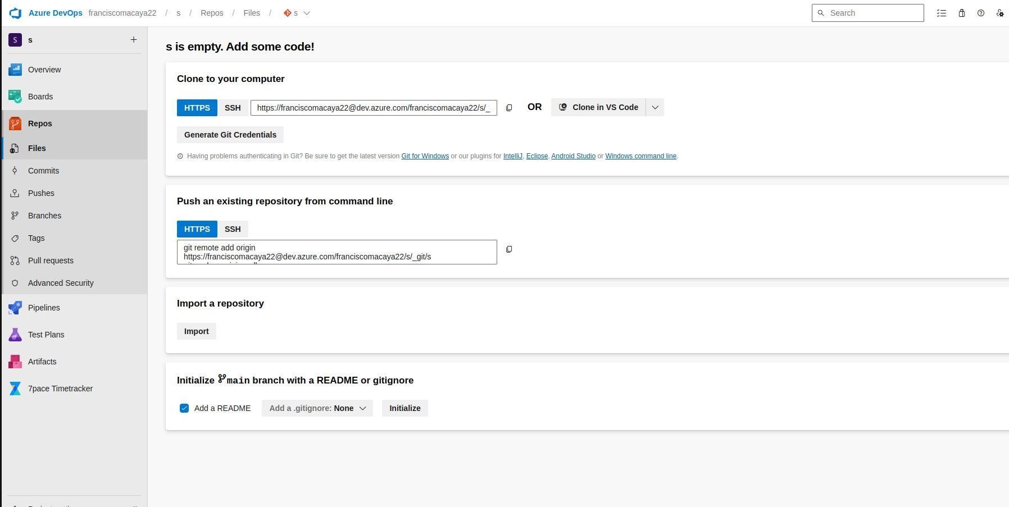Open the Artifacts package icon
Image resolution: width=1009 pixels, height=507 pixels.
(x=15, y=362)
